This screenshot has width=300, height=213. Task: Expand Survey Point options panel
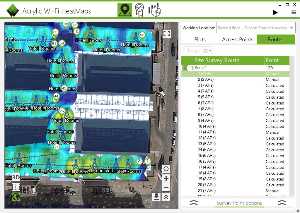tap(239, 203)
